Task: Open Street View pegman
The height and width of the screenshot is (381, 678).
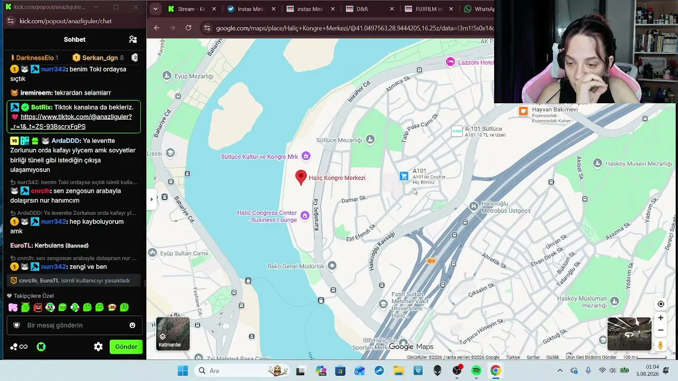Action: [x=661, y=346]
